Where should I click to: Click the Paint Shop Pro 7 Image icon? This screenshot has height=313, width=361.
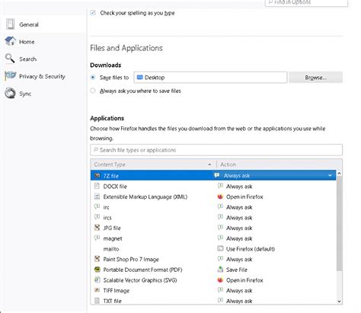pyautogui.click(x=97, y=259)
